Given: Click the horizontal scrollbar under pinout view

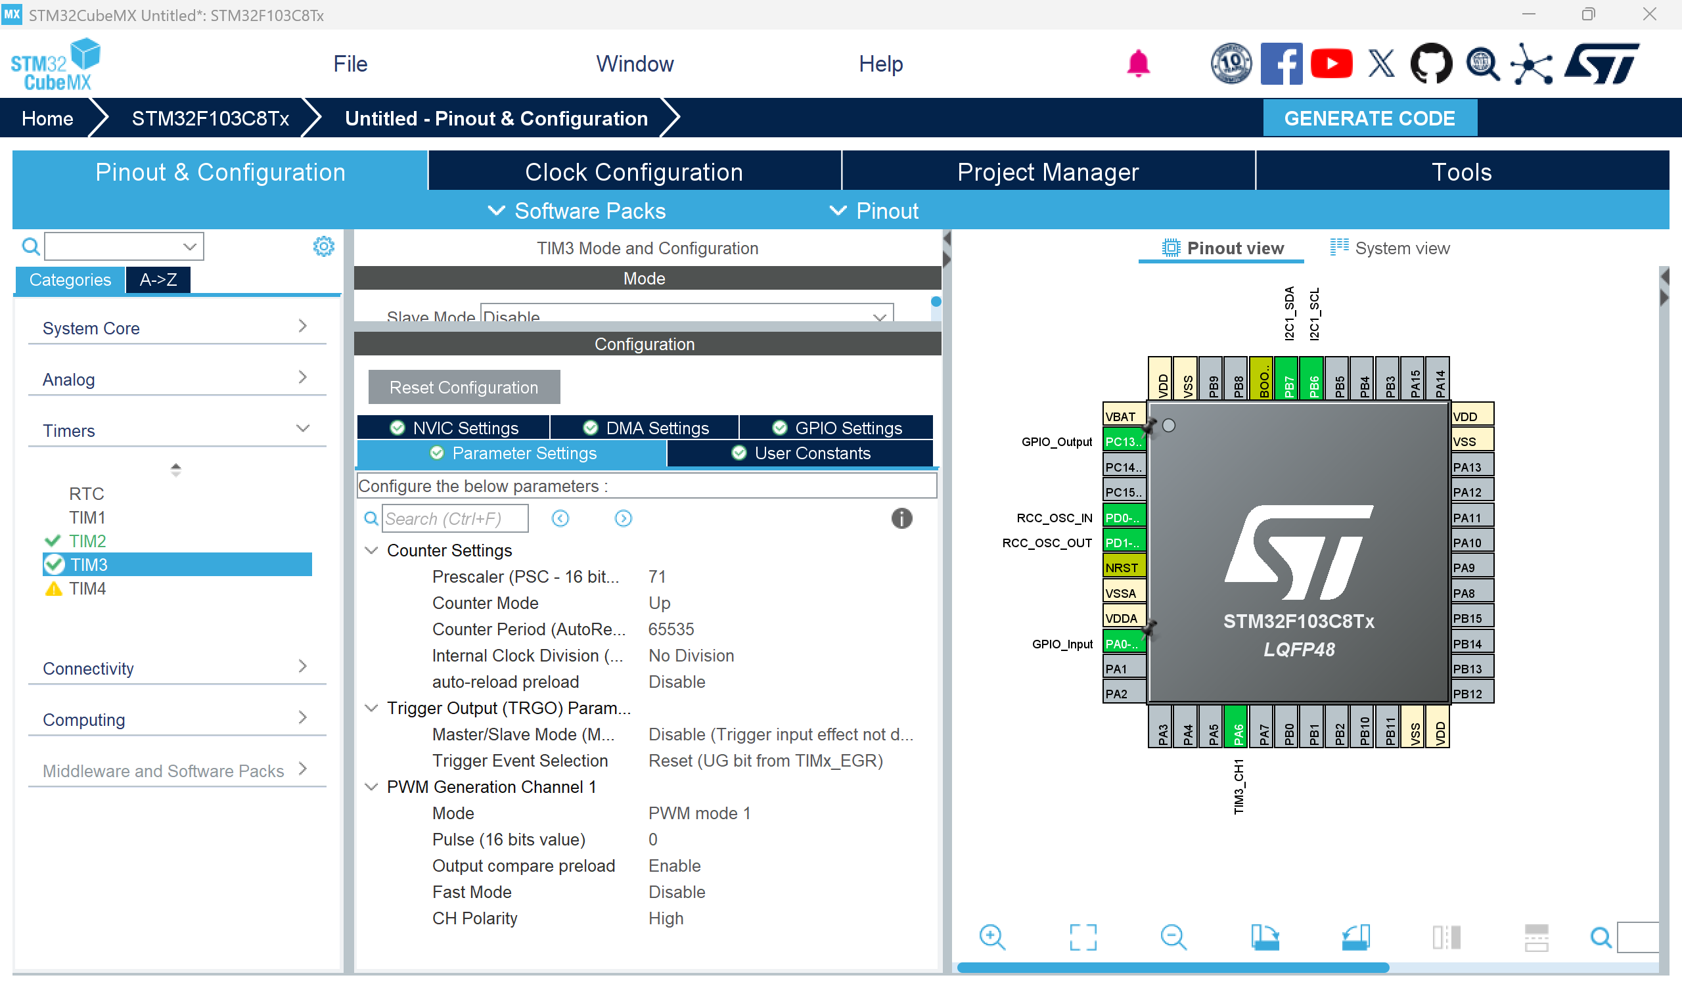Looking at the screenshot, I should point(1173,967).
